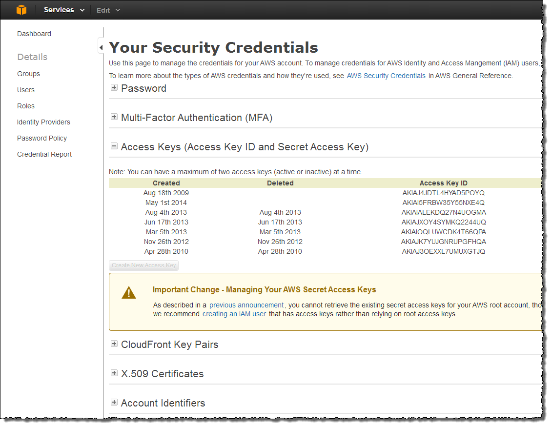This screenshot has width=552, height=427.
Task: Expand the CloudFront Key Pairs section
Action: (114, 344)
